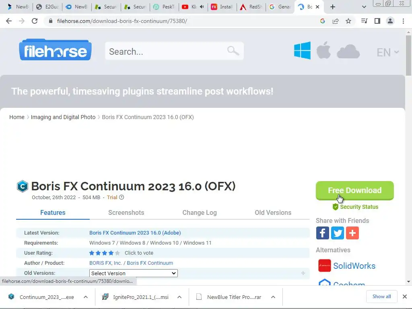Viewport: 412px width, 309px height.
Task: Open the EN language dropdown
Action: 388,52
